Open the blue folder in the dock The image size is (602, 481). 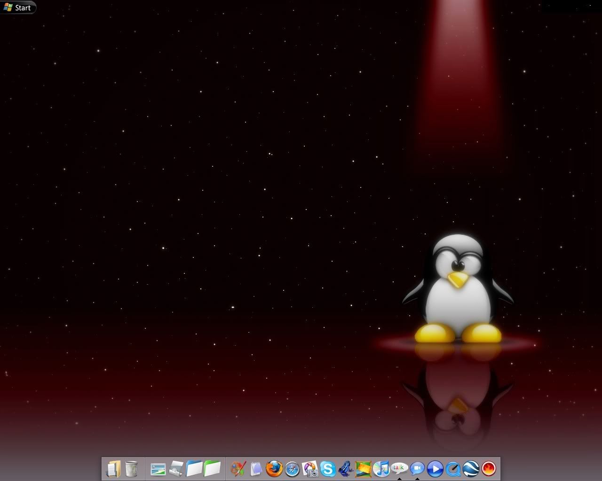[194, 469]
